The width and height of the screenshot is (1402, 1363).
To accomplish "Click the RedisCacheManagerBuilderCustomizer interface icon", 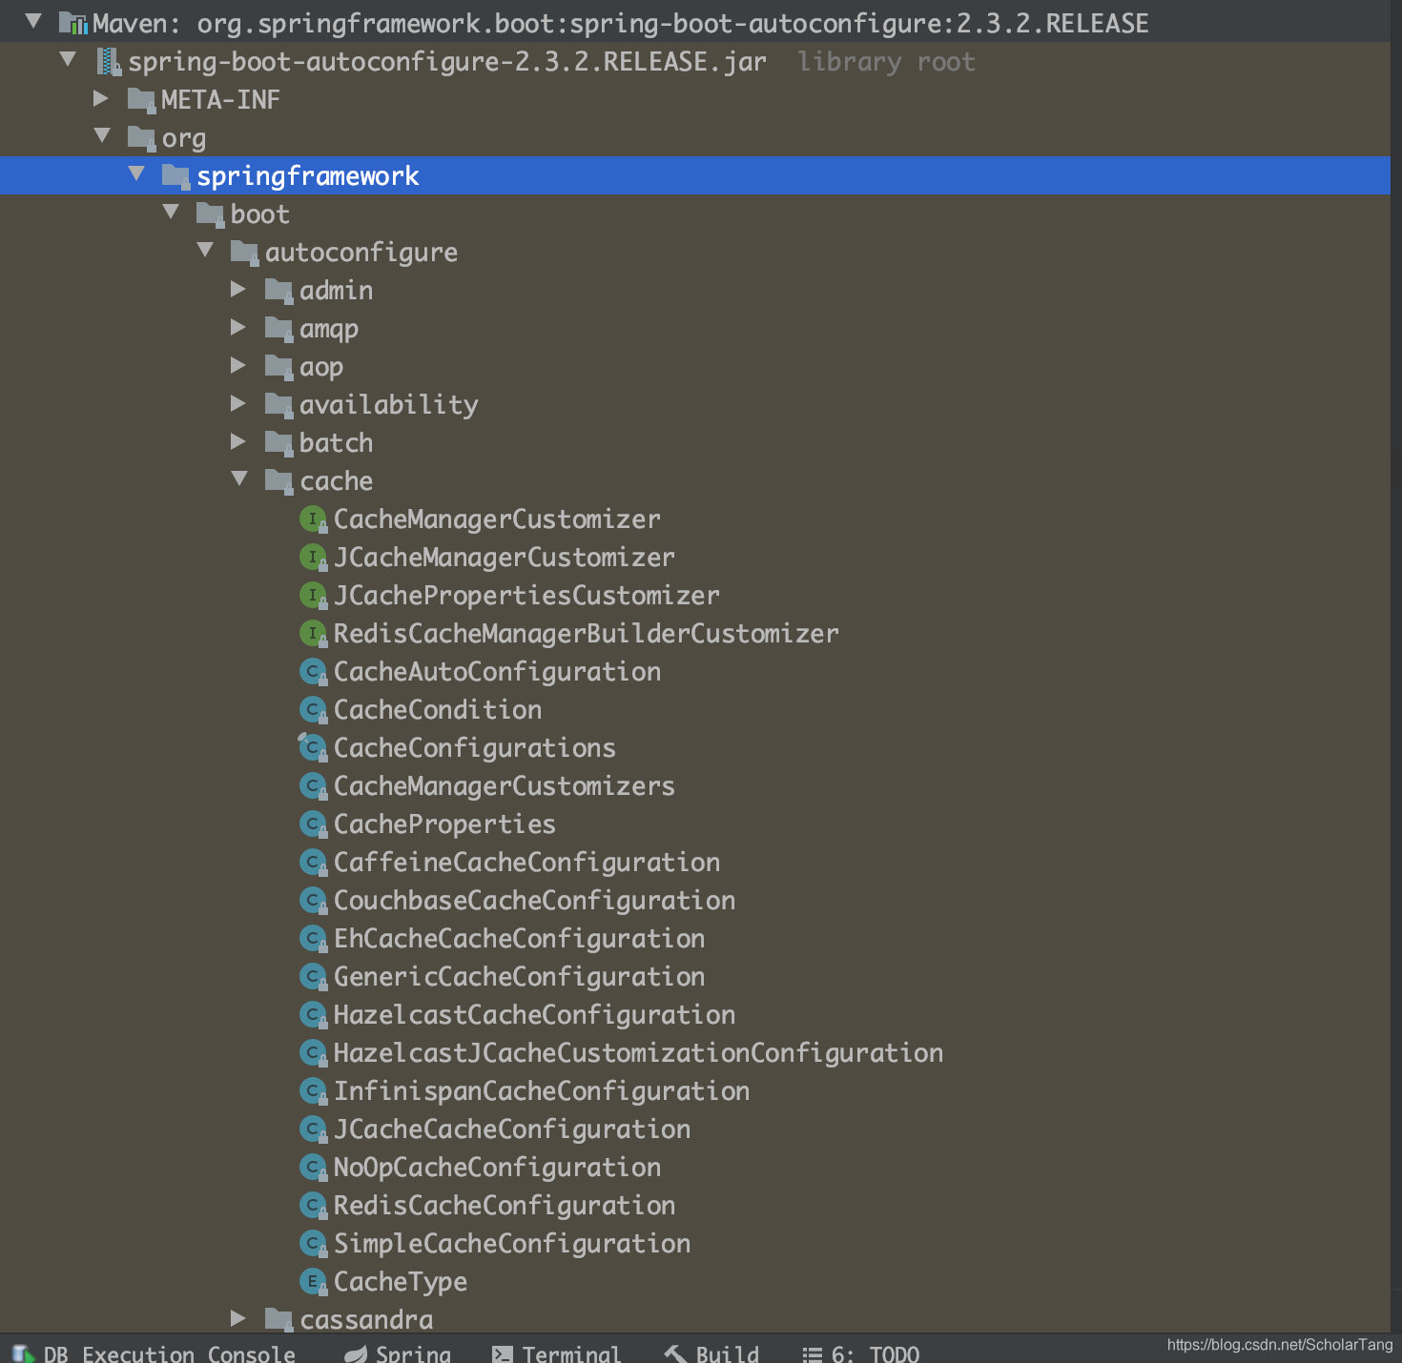I will pos(313,634).
